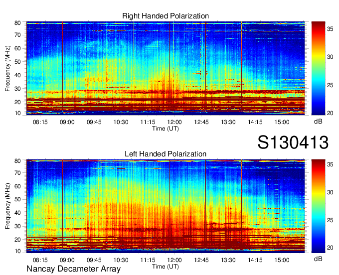Click the 12:00 tick on the top time axis
339x275 pixels.
[x=174, y=122]
